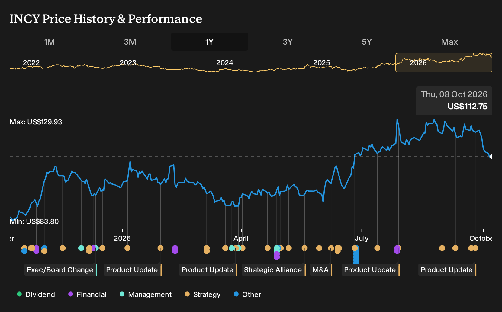Select the active 1Y range tab
502x312 pixels.
point(210,42)
